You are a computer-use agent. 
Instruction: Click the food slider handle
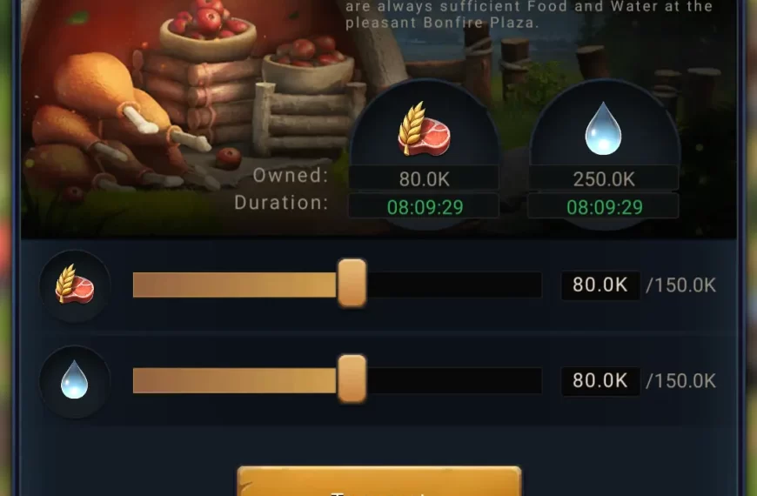[352, 283]
